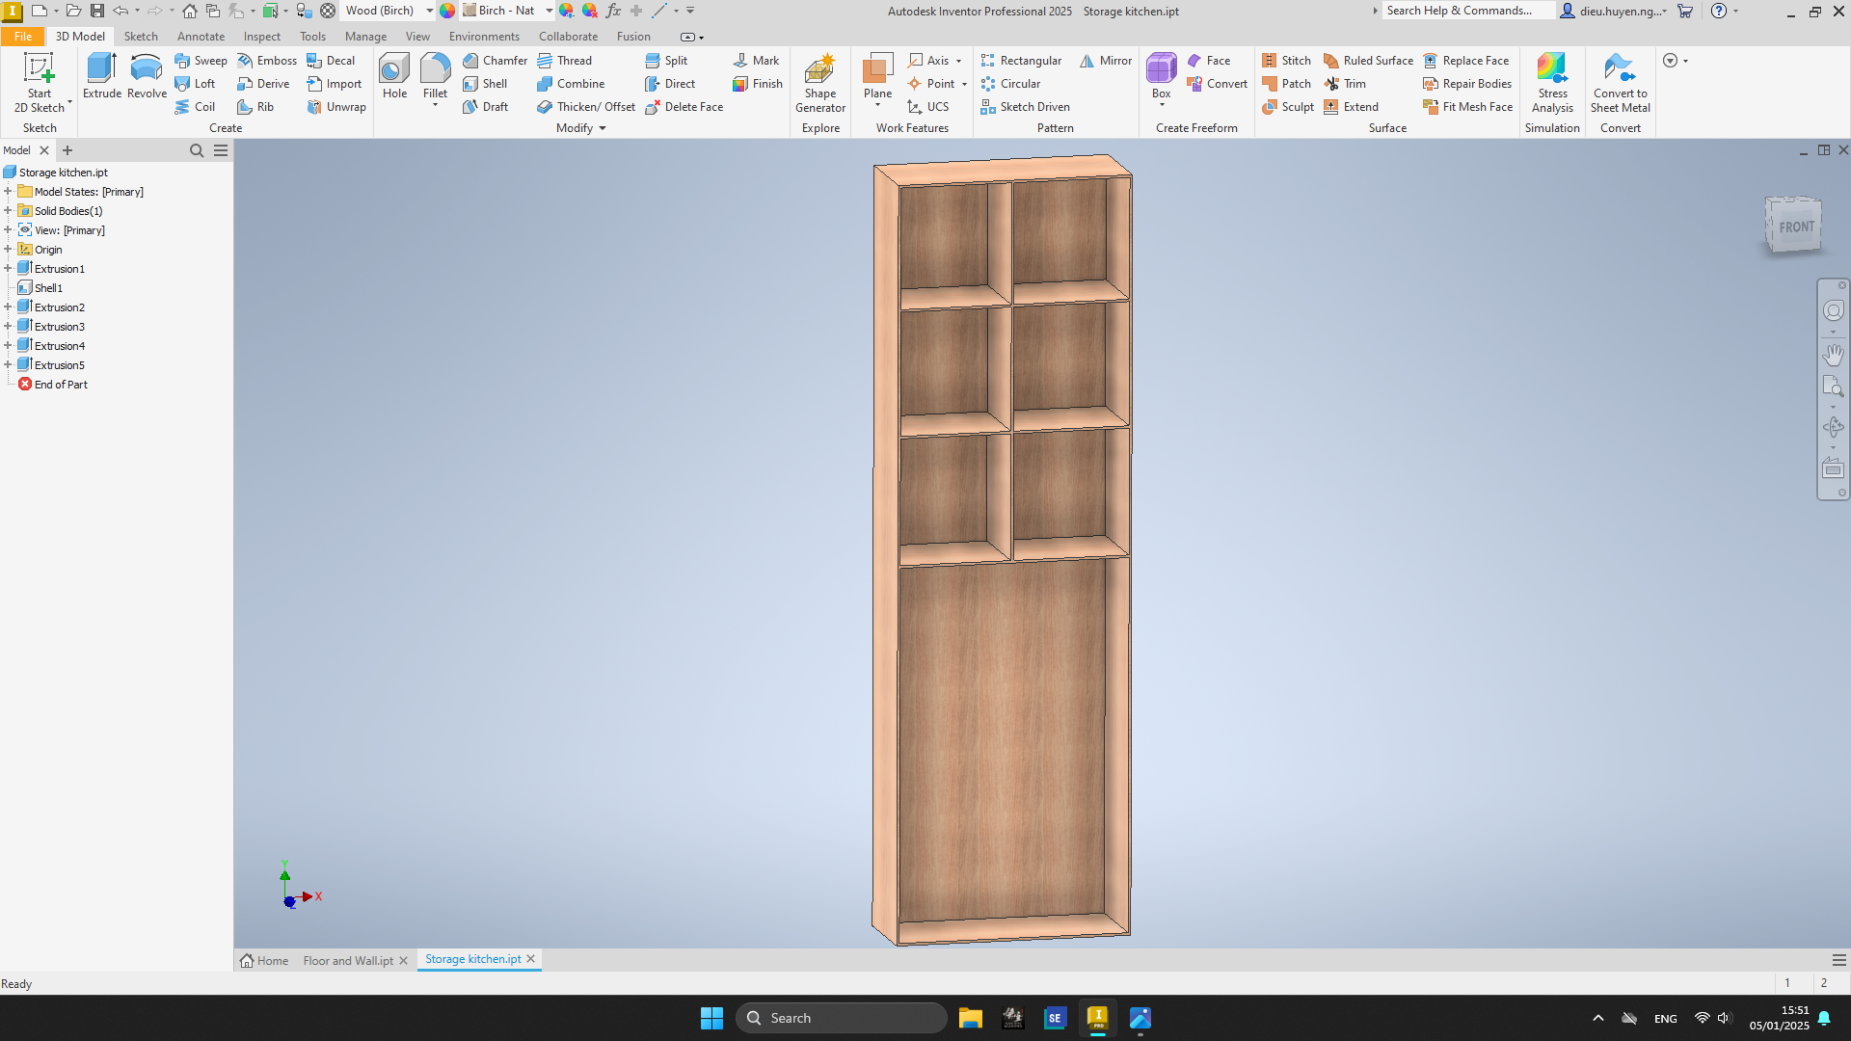The width and height of the screenshot is (1851, 1041).
Task: Open the Annotate ribbon tab
Action: [x=201, y=36]
